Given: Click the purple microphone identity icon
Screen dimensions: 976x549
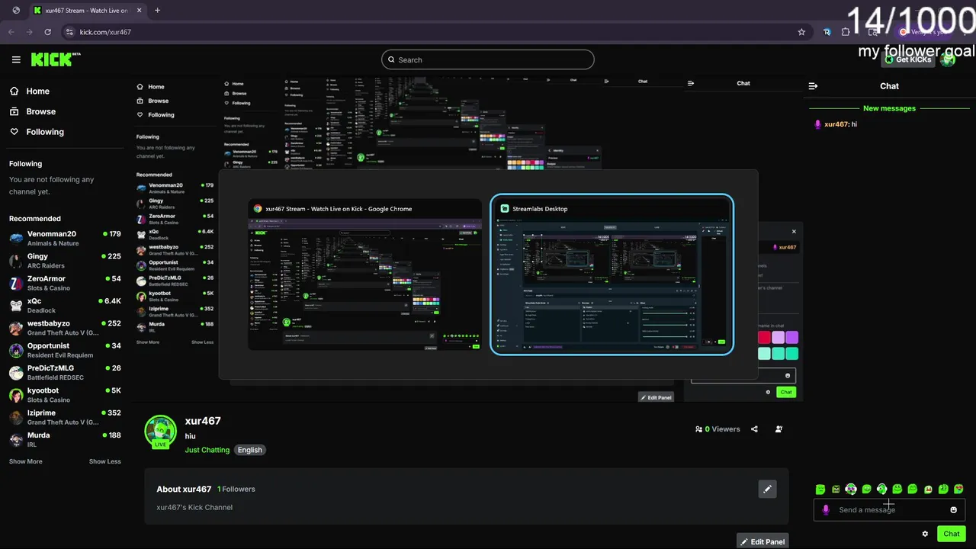Looking at the screenshot, I should pyautogui.click(x=826, y=510).
